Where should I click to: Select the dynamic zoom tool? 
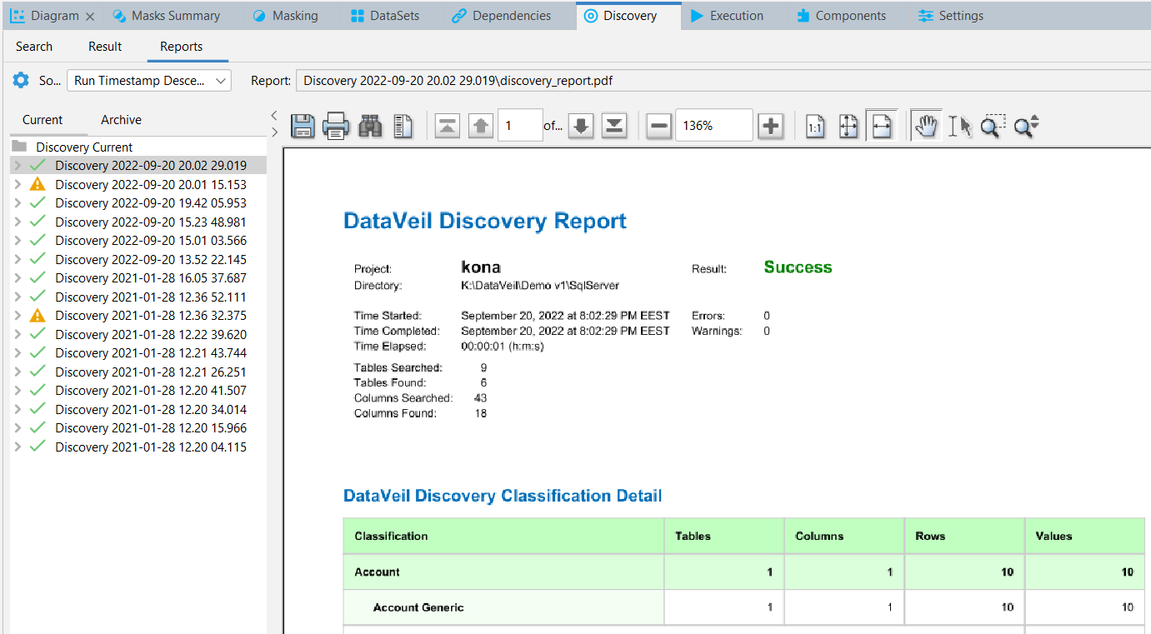[x=1026, y=126]
